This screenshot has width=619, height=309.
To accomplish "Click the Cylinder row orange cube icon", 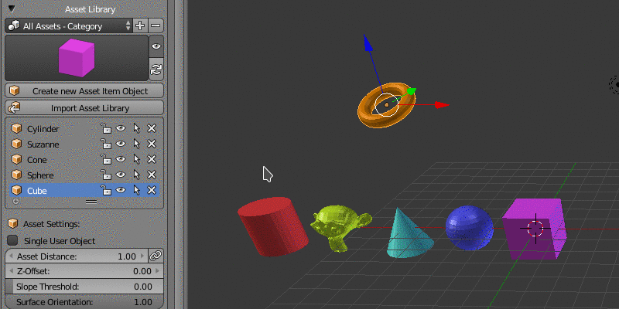I will [16, 128].
